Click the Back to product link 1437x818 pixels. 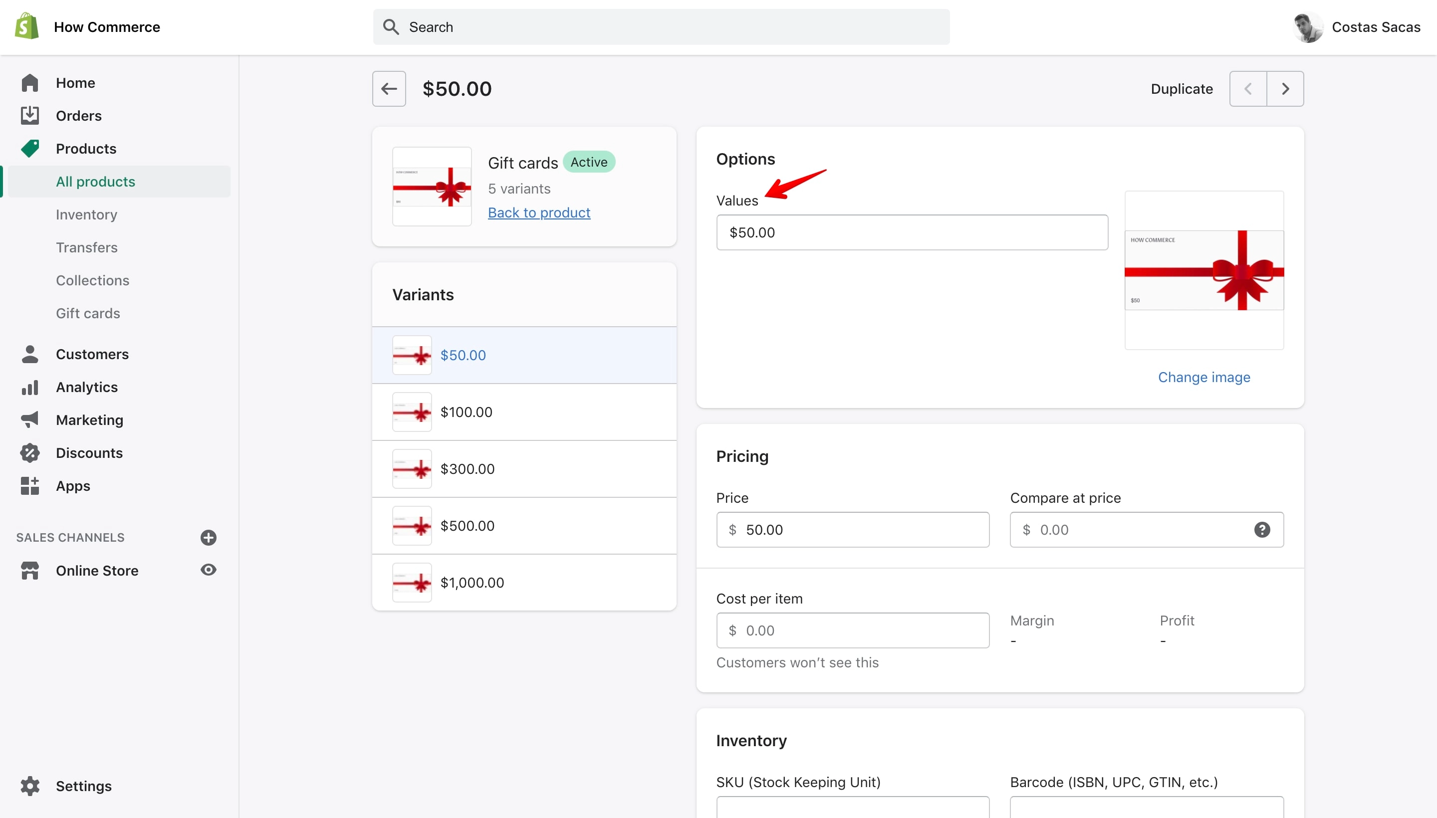pos(539,212)
